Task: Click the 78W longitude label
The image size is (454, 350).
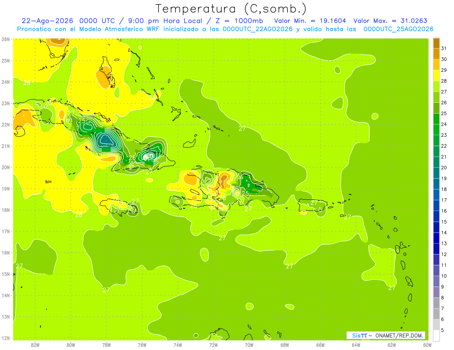Action: click(x=106, y=344)
